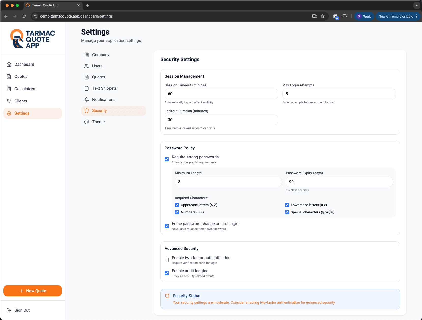The width and height of the screenshot is (422, 320).
Task: Uncheck Require strong passwords
Action: (x=167, y=159)
